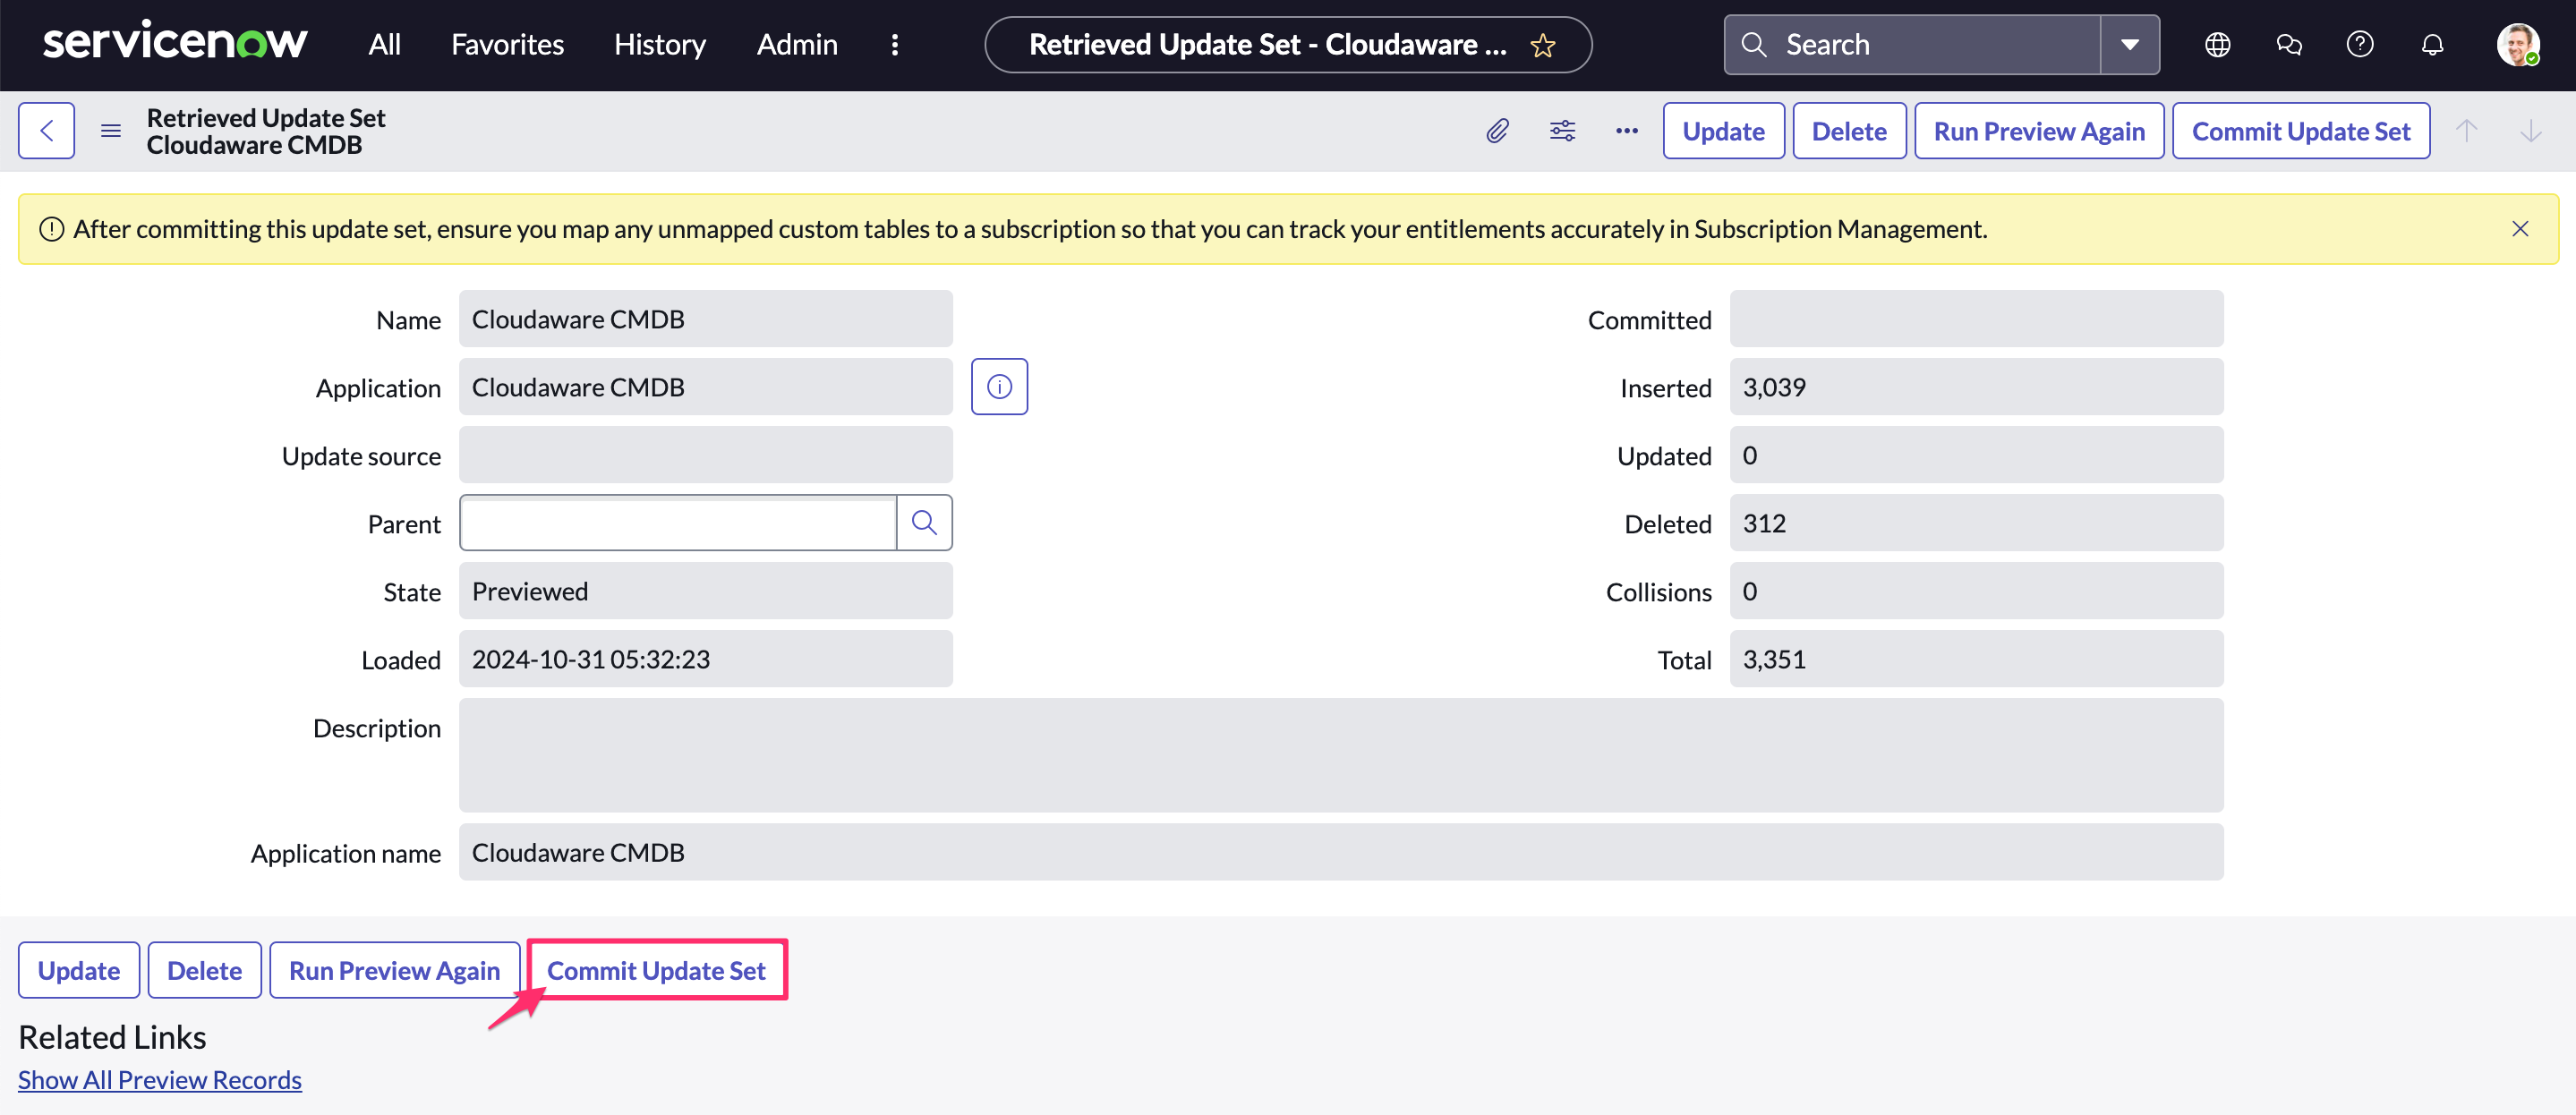Click the back arrow on the form header
The image size is (2576, 1115).
46,130
